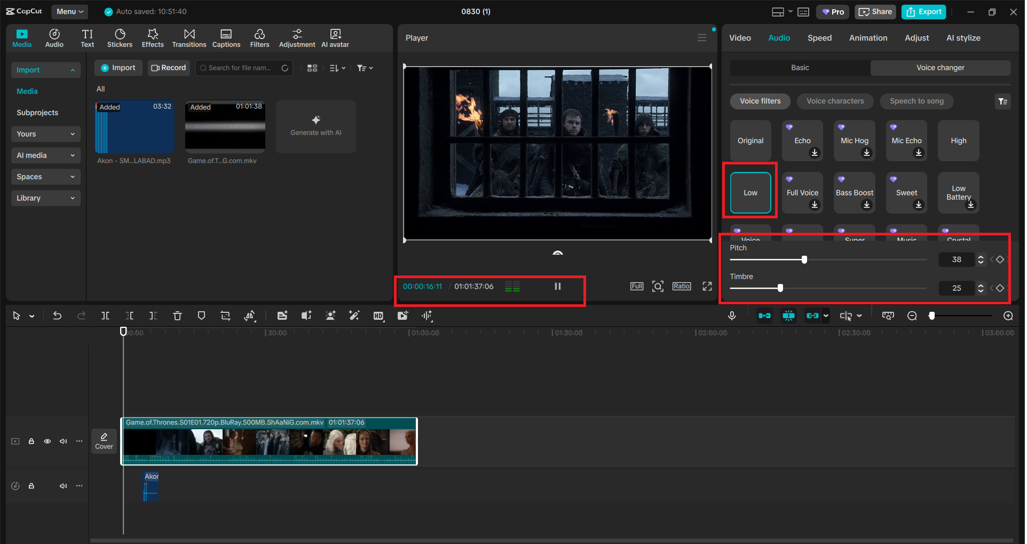Click the Timbre keyframe diamond

click(x=1000, y=288)
